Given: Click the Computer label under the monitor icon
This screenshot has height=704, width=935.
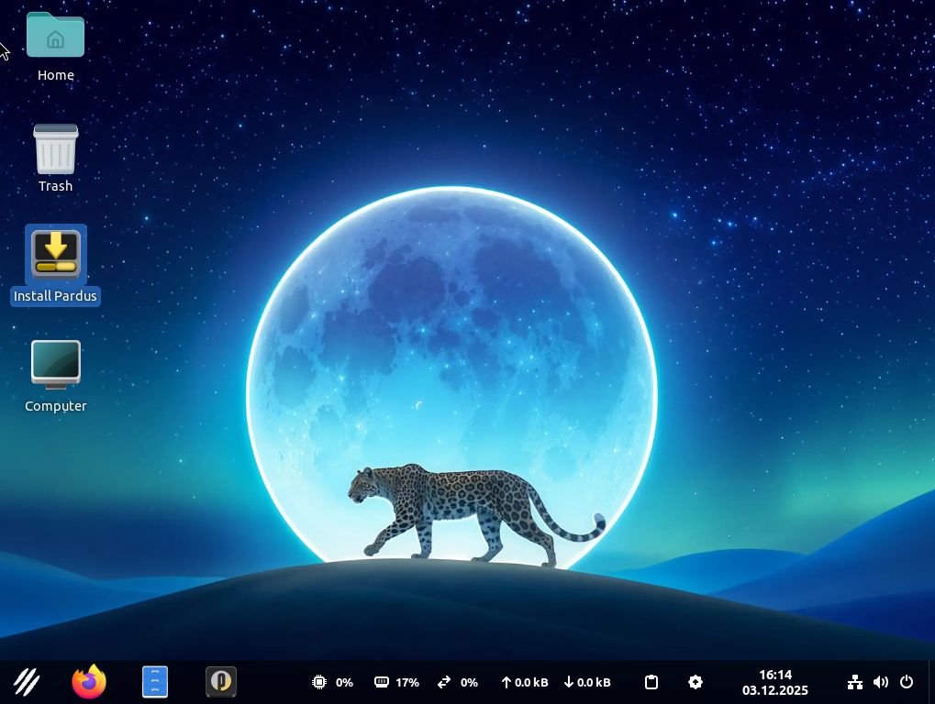Looking at the screenshot, I should [55, 406].
